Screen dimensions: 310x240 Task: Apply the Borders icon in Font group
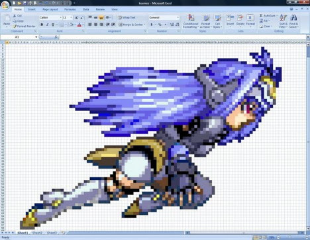tap(62, 24)
